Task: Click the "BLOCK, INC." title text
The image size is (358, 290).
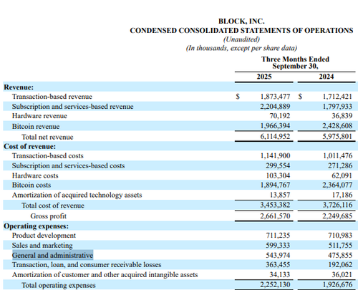Action: pos(241,21)
